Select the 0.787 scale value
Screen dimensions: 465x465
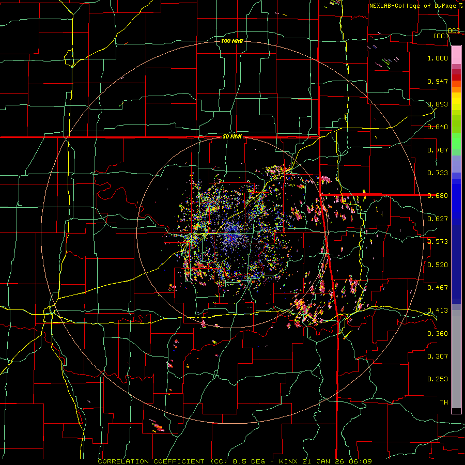click(438, 150)
